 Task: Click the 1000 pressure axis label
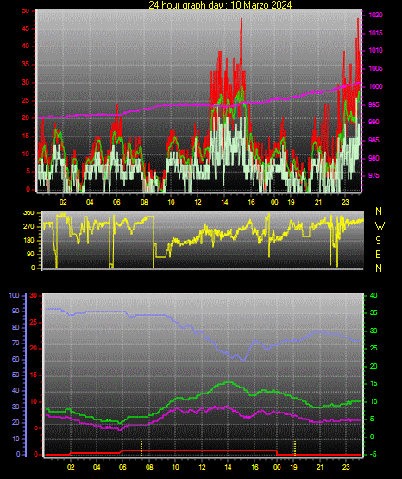(375, 87)
